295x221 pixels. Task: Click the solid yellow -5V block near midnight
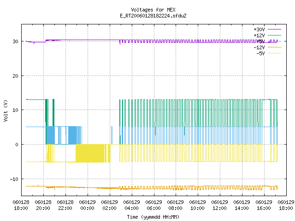[x=90, y=153]
